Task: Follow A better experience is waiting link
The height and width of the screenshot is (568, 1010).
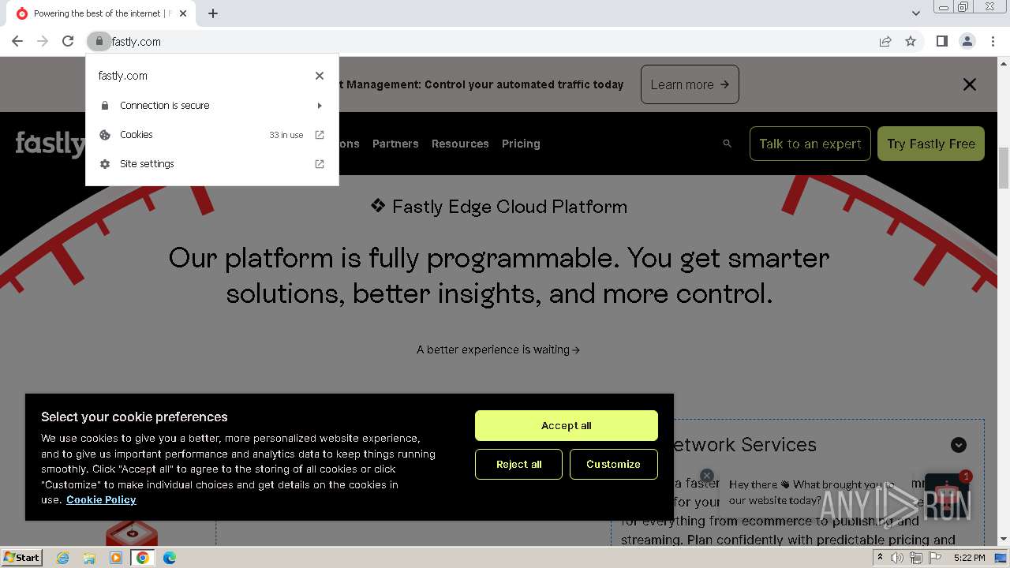Action: pos(498,349)
